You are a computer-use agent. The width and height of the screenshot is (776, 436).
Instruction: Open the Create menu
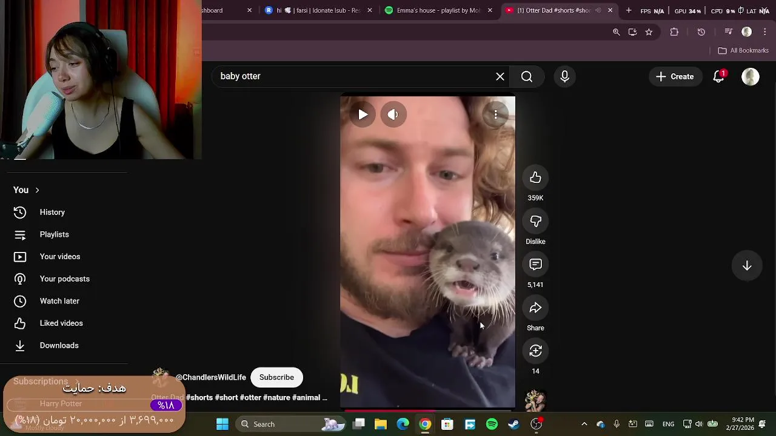(x=675, y=76)
